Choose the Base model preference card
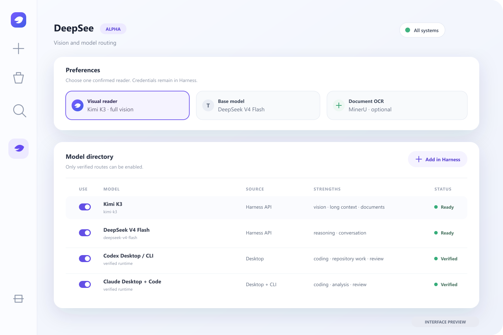The height and width of the screenshot is (335, 503). pos(258,105)
